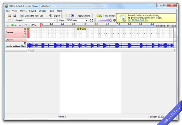This screenshot has width=182, height=125.
Task: Click the BB FlashBack title bar app icon
Action: [7, 6]
